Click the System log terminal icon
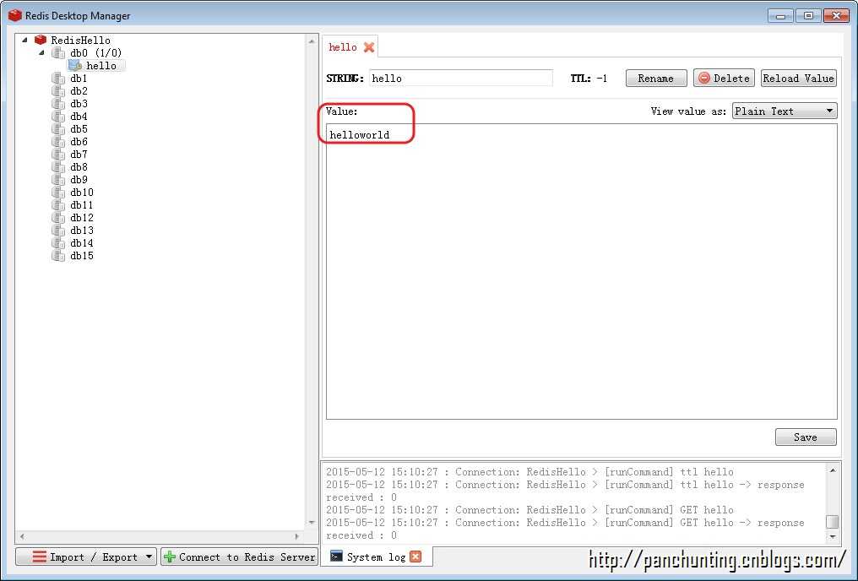The width and height of the screenshot is (858, 581). pos(336,557)
